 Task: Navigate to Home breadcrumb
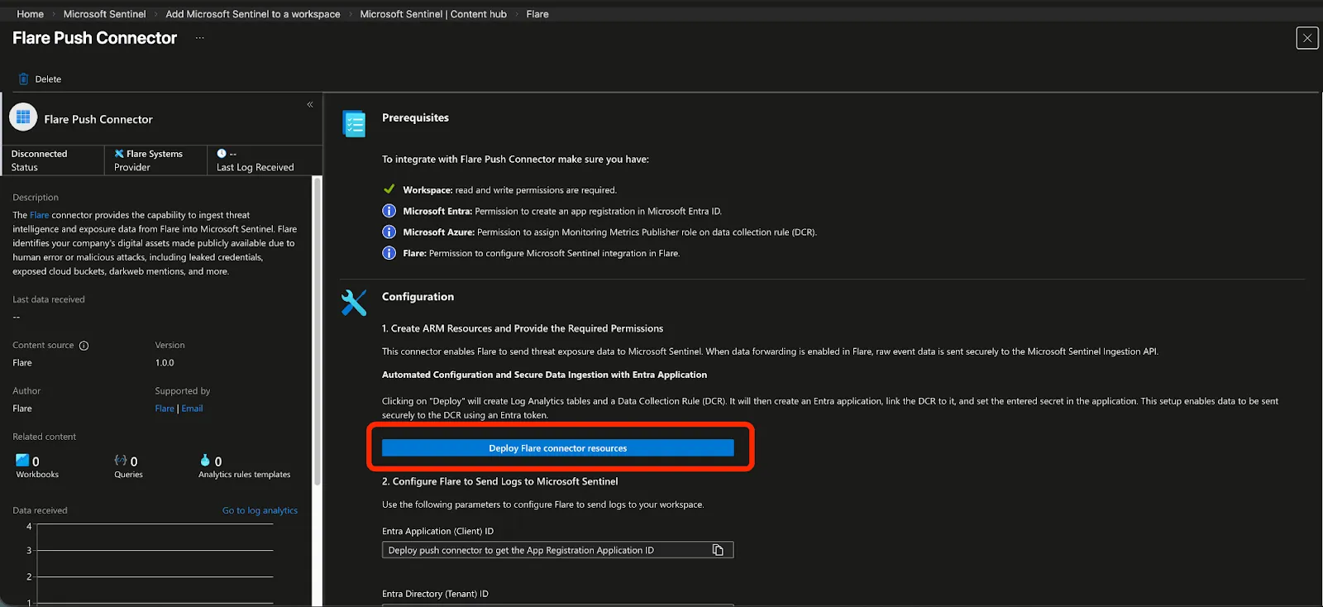30,14
